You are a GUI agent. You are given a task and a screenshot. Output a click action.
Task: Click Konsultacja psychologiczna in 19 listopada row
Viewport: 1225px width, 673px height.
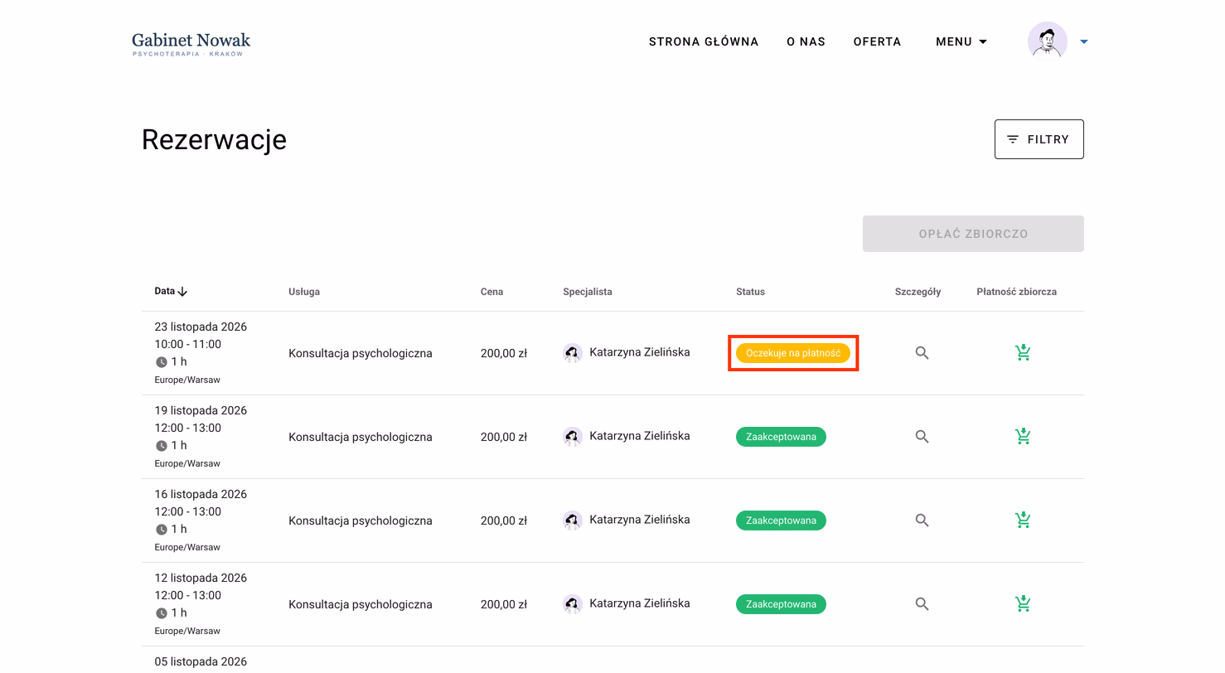(361, 437)
